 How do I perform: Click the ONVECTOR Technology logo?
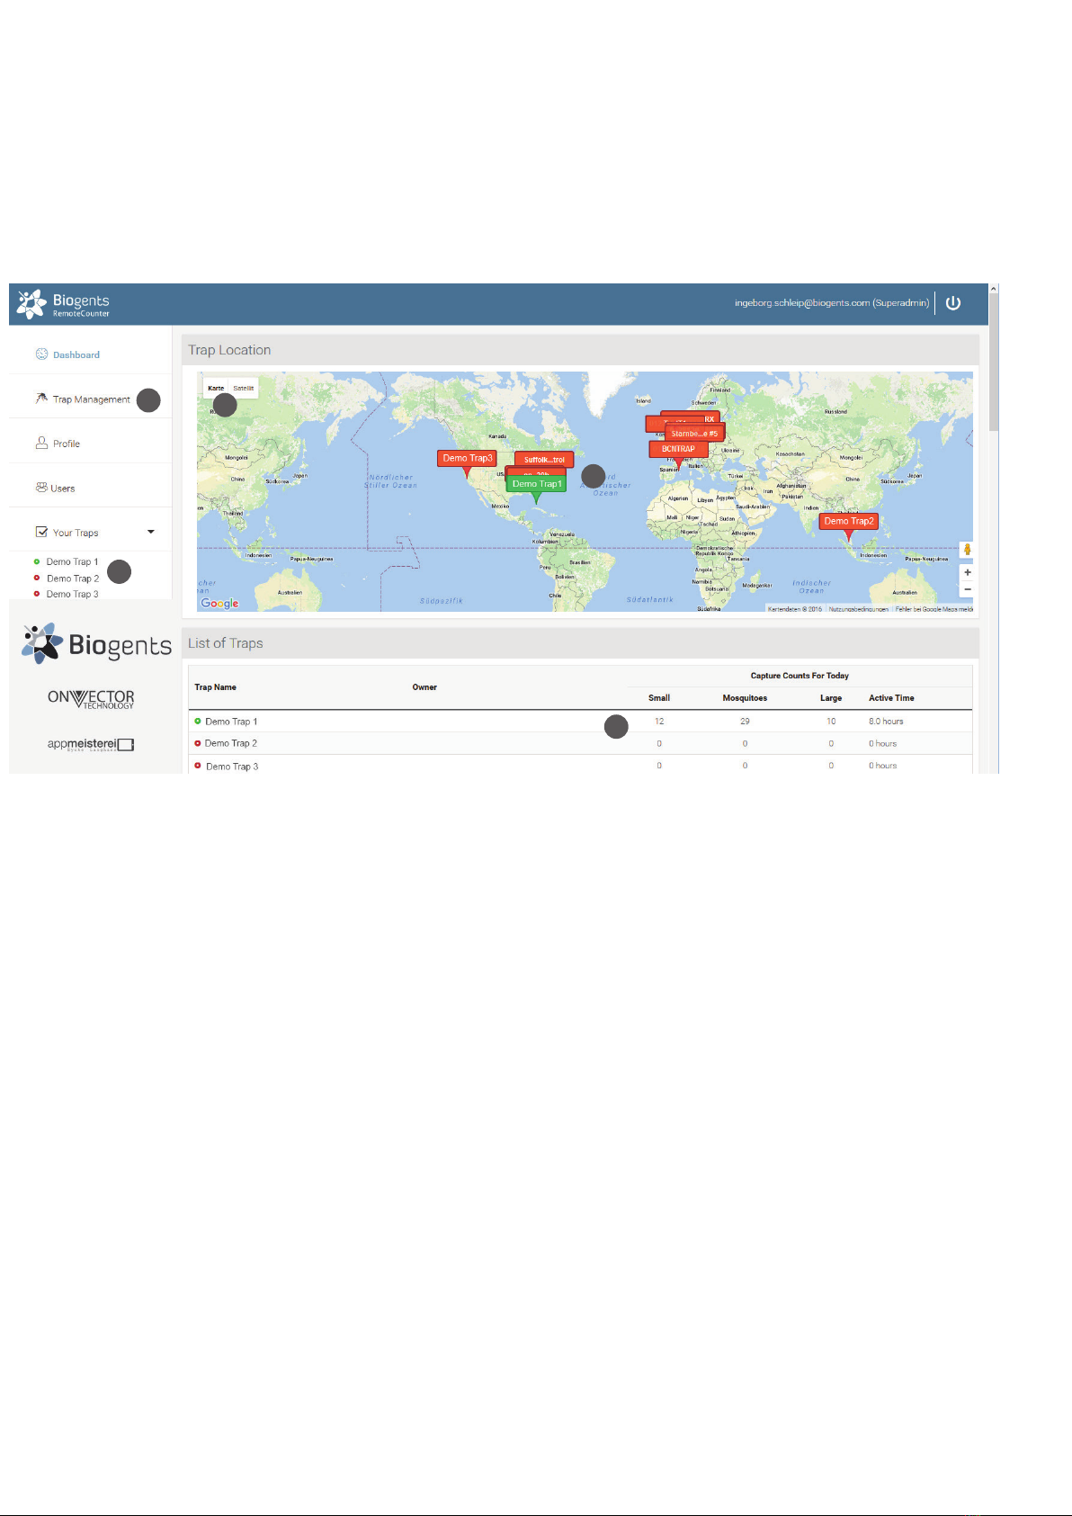pos(91,699)
